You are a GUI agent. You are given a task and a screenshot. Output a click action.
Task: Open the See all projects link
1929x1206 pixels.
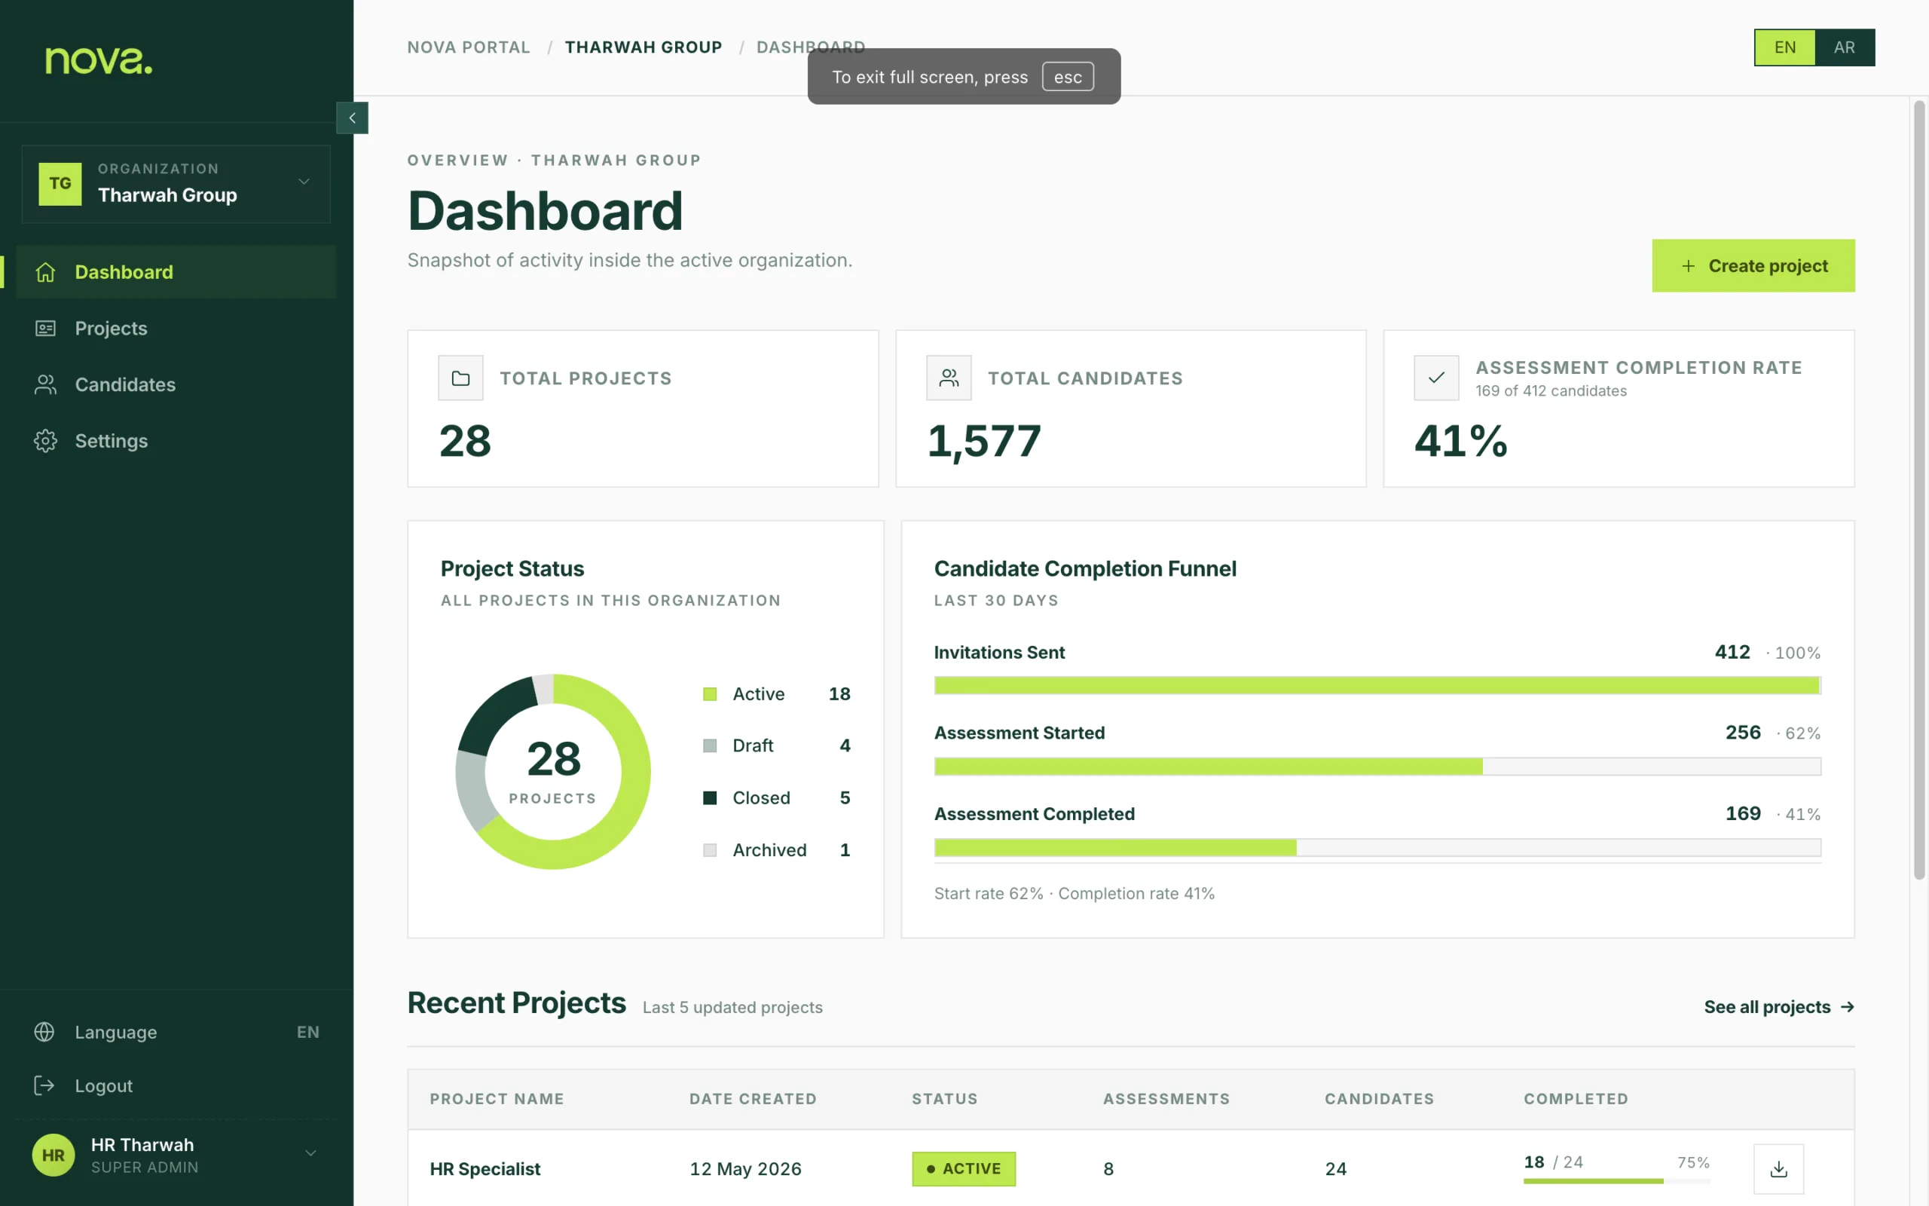click(x=1779, y=1006)
